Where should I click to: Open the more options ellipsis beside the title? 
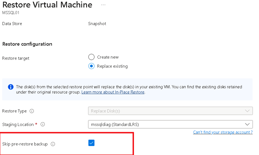[104, 5]
